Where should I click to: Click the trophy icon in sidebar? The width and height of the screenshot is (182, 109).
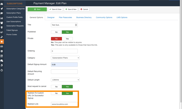coord(2,28)
